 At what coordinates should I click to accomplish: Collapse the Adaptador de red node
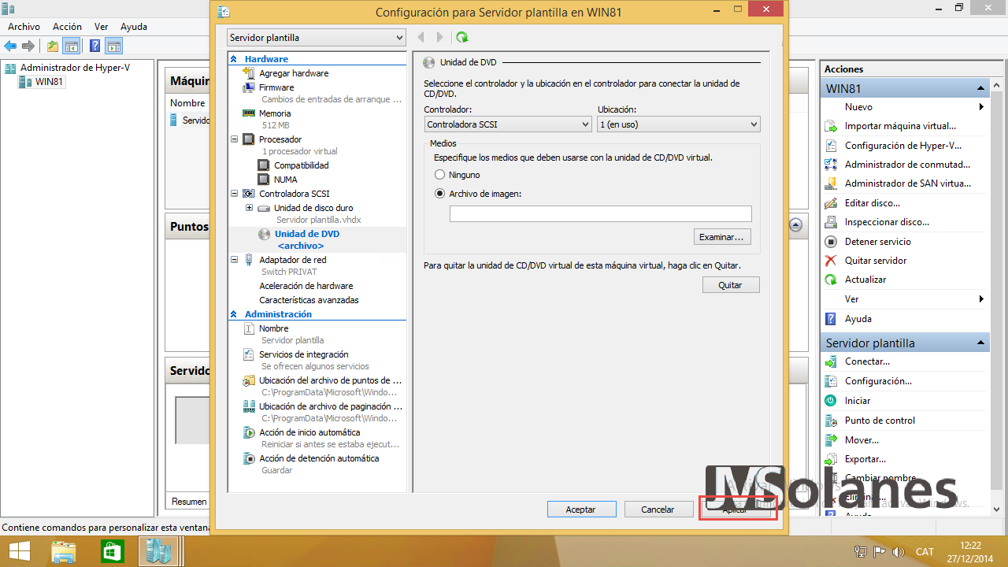point(235,260)
